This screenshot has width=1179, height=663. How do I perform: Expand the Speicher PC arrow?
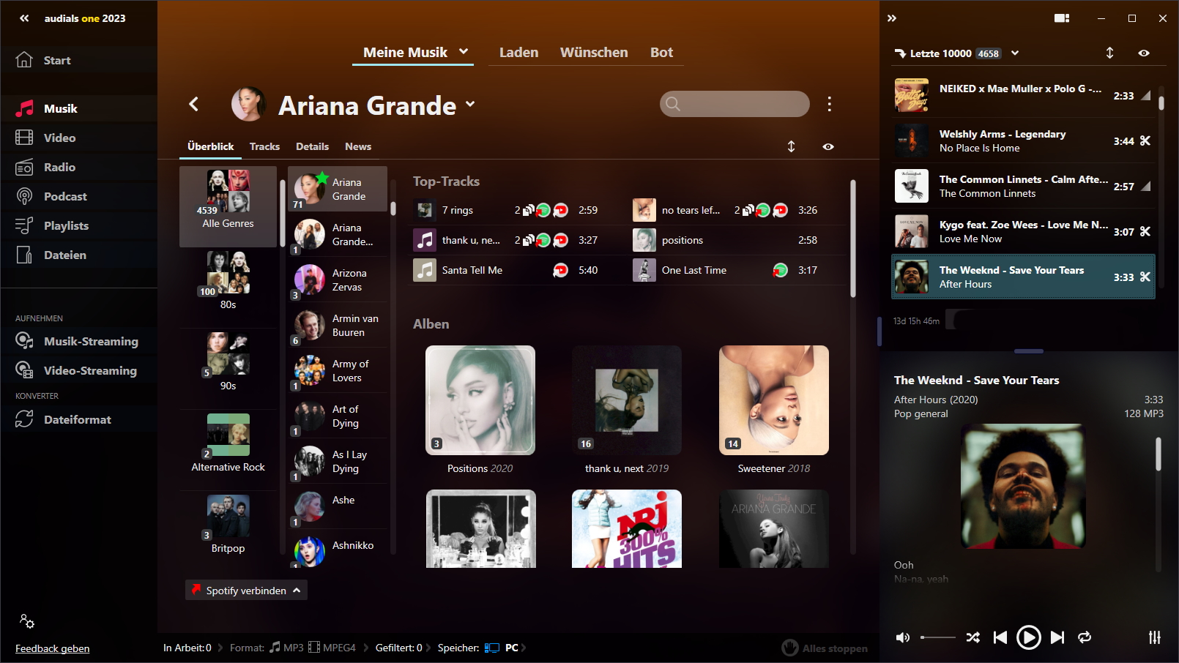[524, 648]
